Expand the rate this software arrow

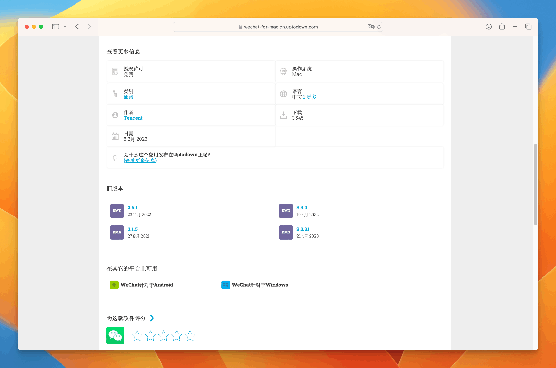coord(152,318)
